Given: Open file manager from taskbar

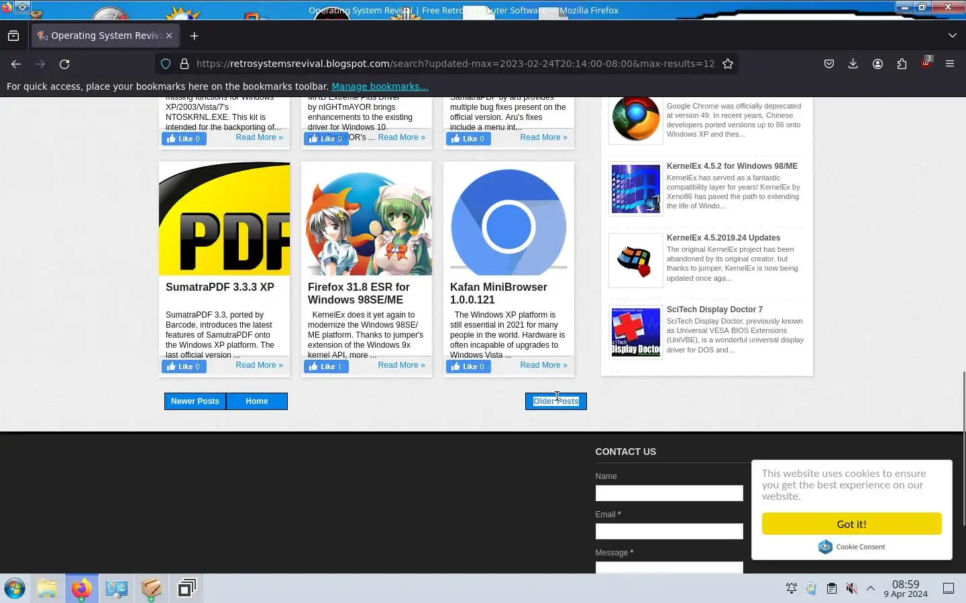Looking at the screenshot, I should coord(47,589).
